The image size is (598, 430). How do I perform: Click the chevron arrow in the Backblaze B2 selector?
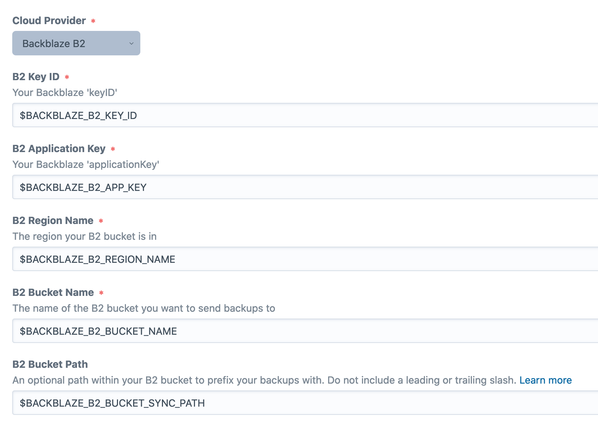coord(131,44)
